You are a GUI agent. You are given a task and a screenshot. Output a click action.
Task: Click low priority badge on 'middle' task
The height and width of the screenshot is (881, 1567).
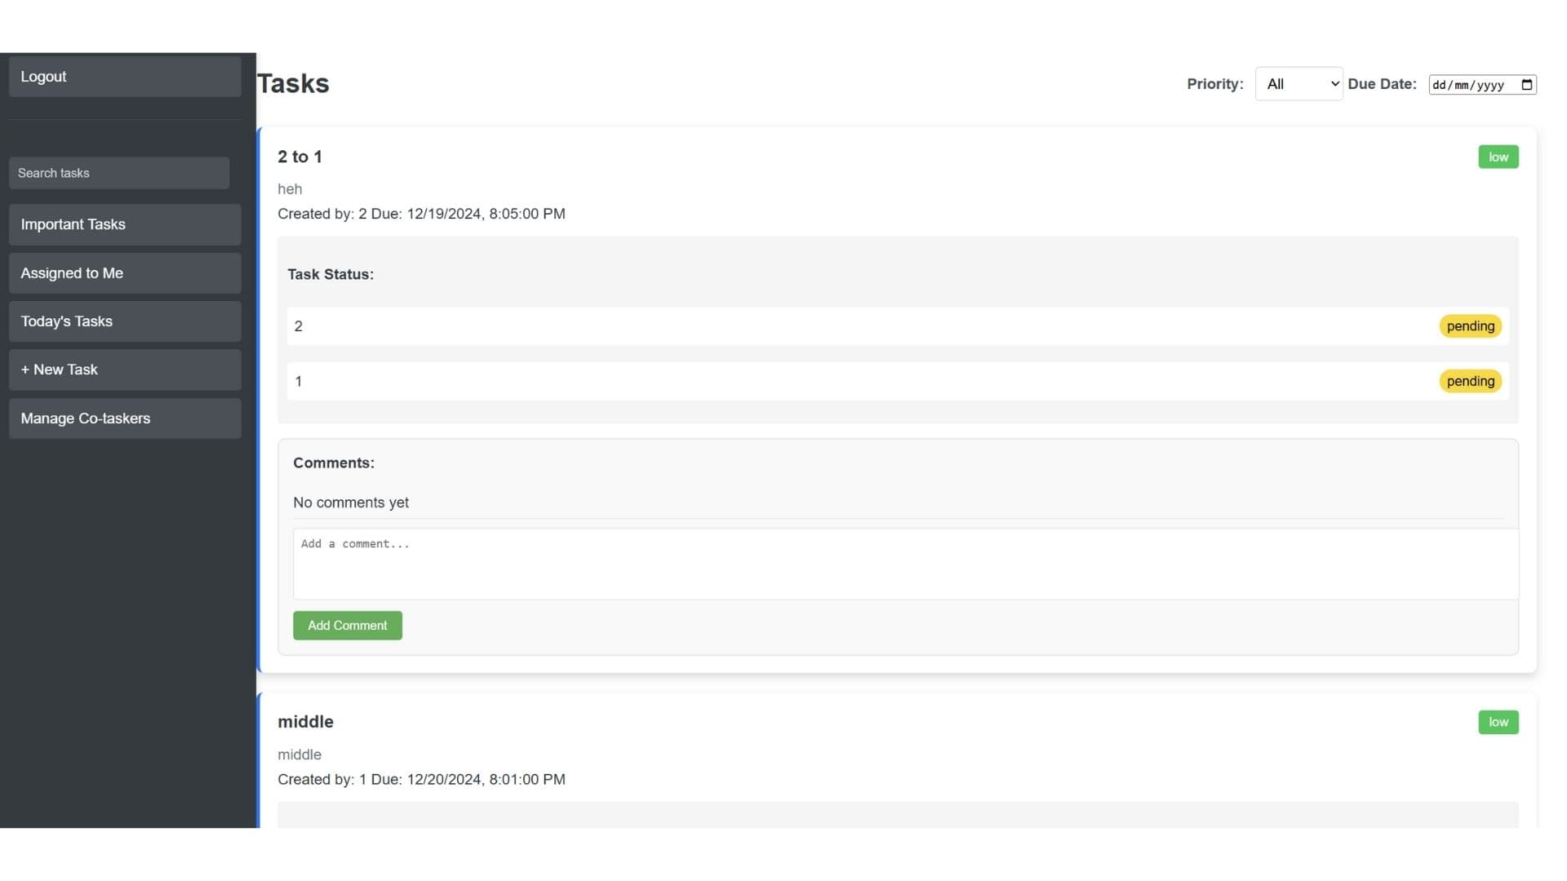click(x=1498, y=722)
